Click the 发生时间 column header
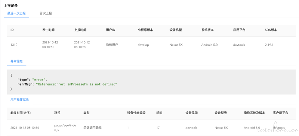 click(49, 30)
